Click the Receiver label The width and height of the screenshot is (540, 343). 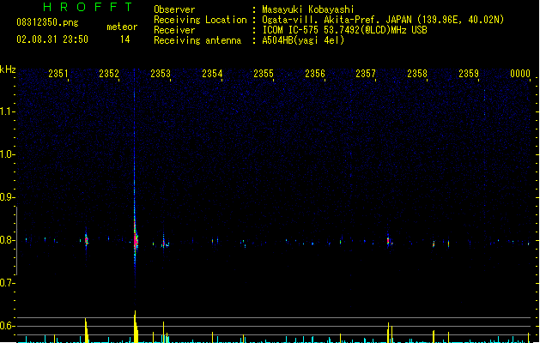coord(174,30)
